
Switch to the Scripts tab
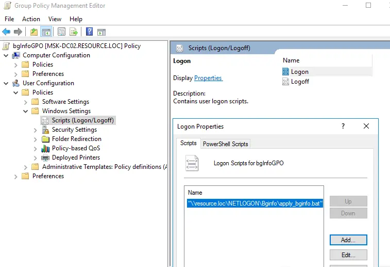188,143
